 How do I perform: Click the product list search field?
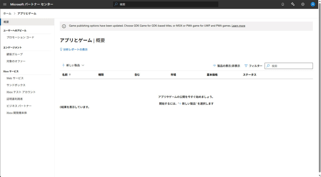(x=289, y=66)
